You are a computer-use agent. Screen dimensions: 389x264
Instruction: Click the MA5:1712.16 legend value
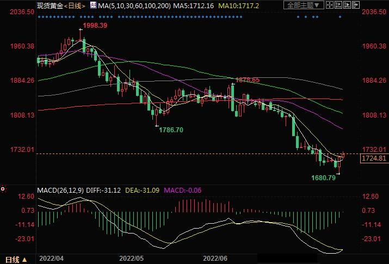(x=195, y=5)
